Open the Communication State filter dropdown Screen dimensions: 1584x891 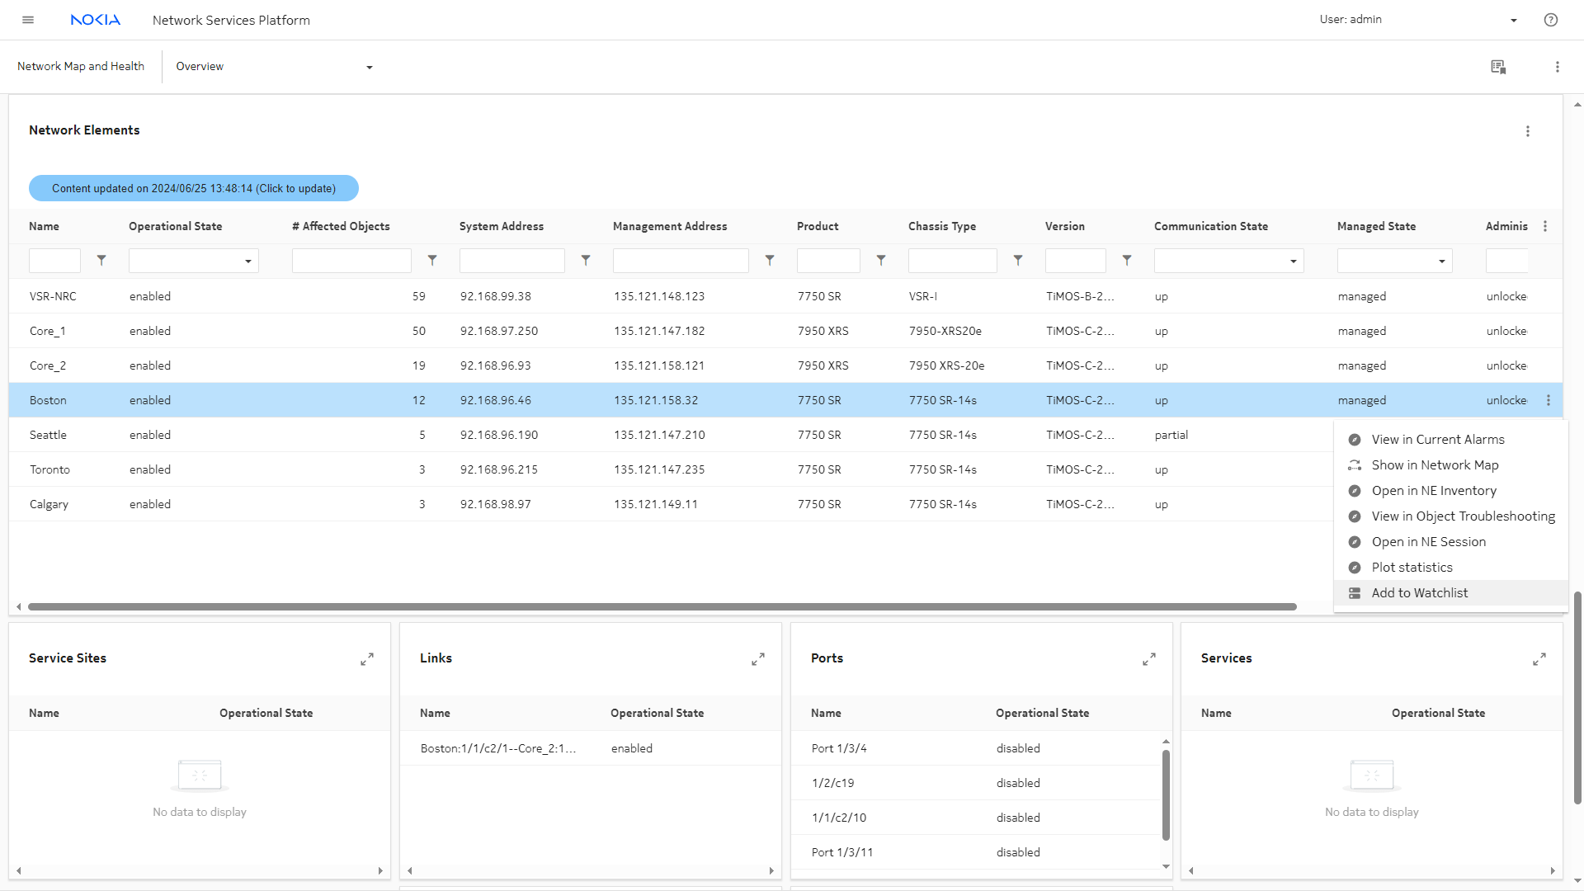coord(1228,261)
